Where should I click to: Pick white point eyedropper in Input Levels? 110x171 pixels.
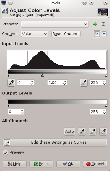coord(84,83)
